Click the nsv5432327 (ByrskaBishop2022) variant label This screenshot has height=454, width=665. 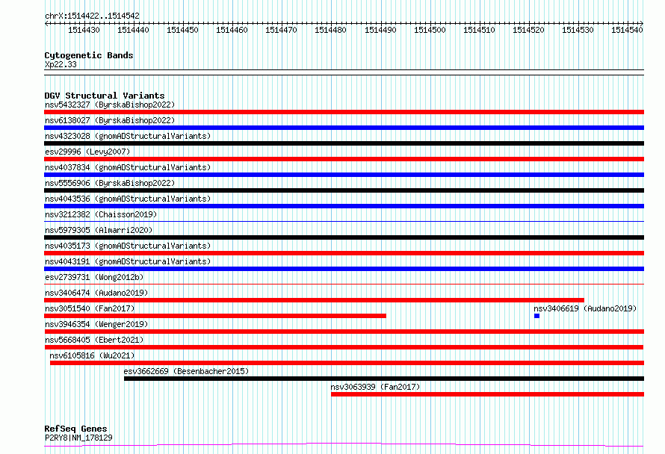[x=110, y=105]
